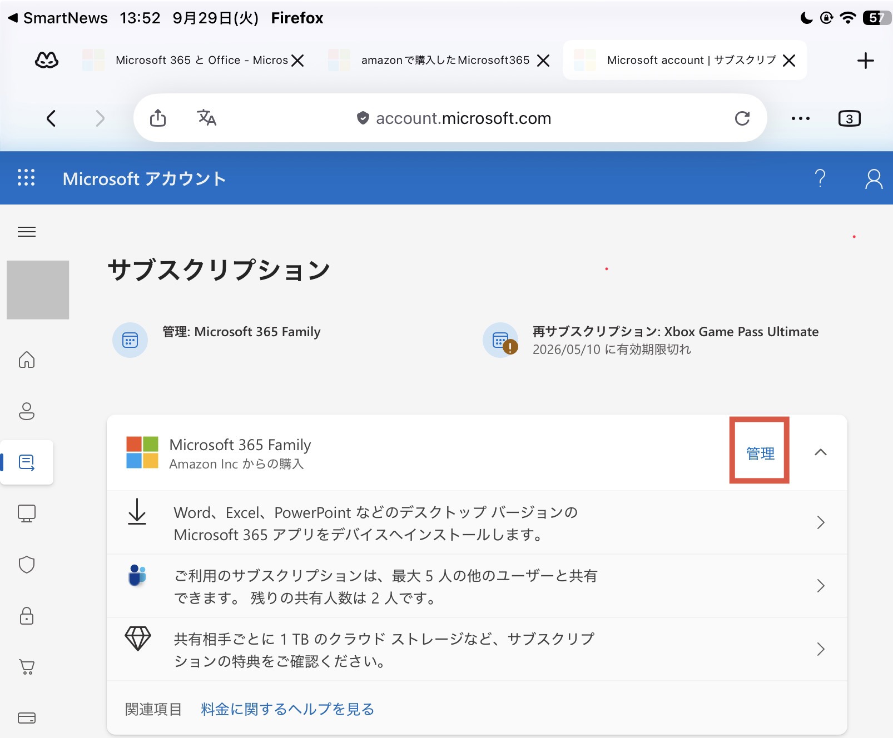Click the page translate icon
Image resolution: width=893 pixels, height=738 pixels.
point(206,118)
